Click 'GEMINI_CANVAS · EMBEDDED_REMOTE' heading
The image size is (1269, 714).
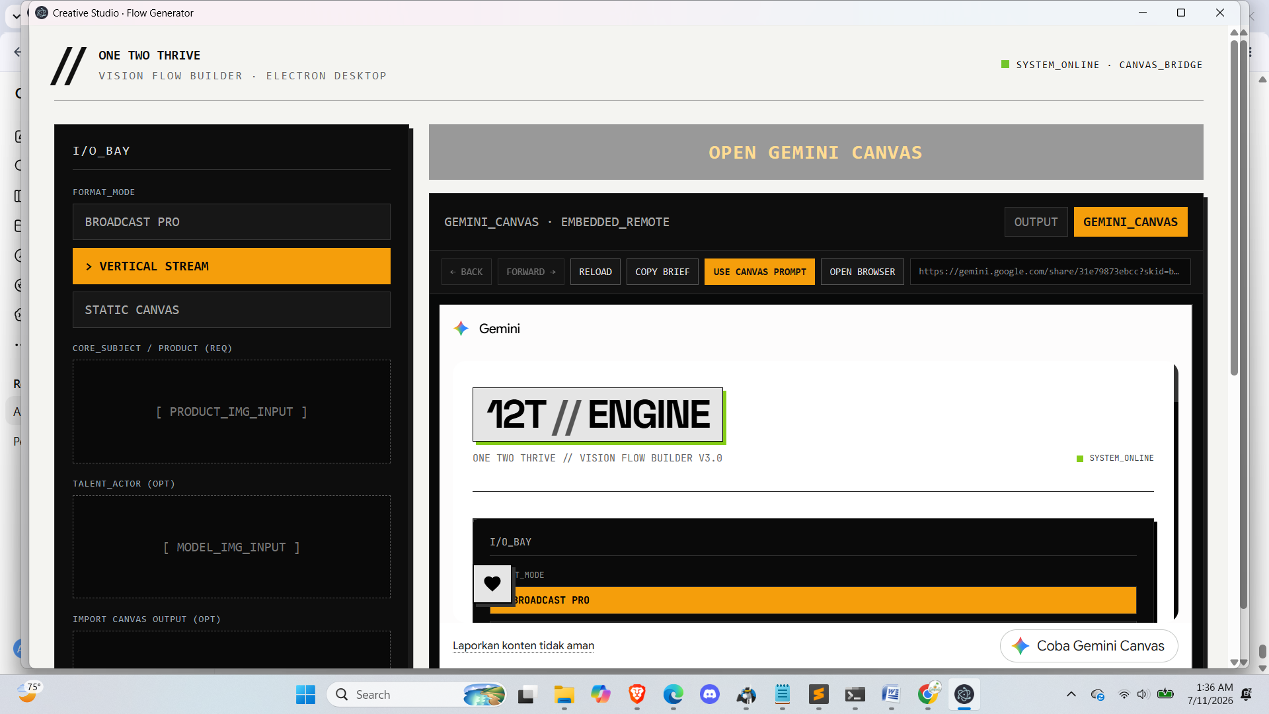coord(557,222)
